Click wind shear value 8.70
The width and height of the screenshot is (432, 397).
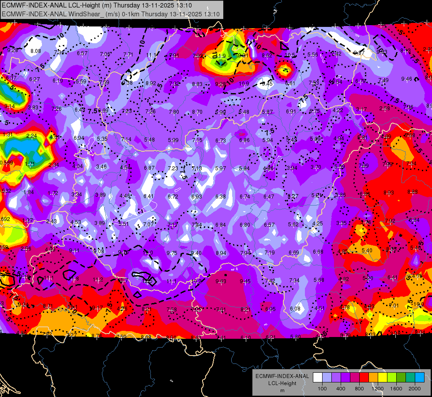197,112
